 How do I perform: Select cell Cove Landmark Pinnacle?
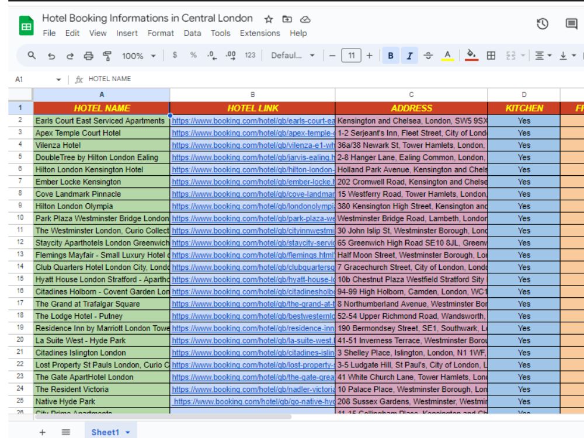click(101, 194)
